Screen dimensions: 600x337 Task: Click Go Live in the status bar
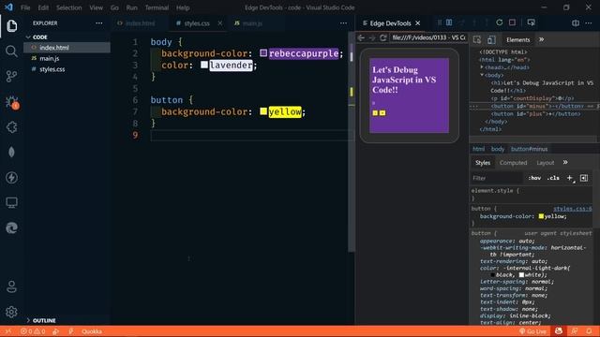click(532, 331)
